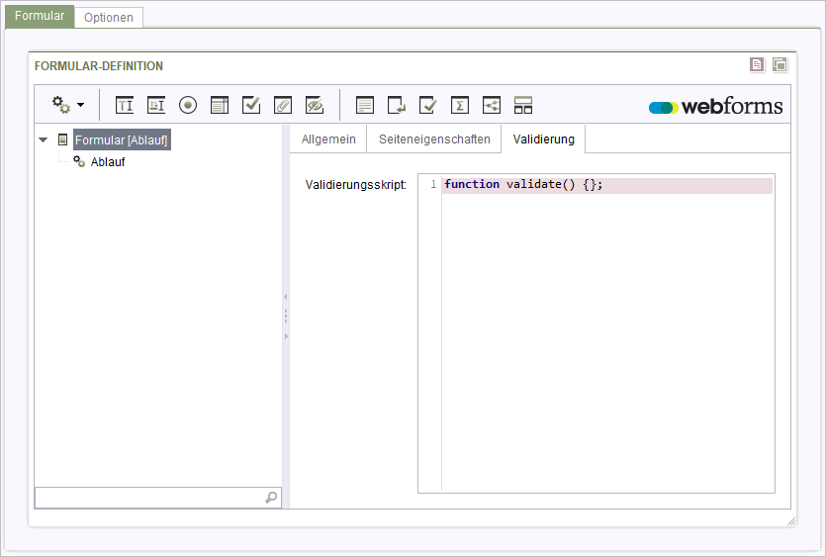Viewport: 826px width, 557px height.
Task: Click the webforms logo
Action: click(715, 106)
